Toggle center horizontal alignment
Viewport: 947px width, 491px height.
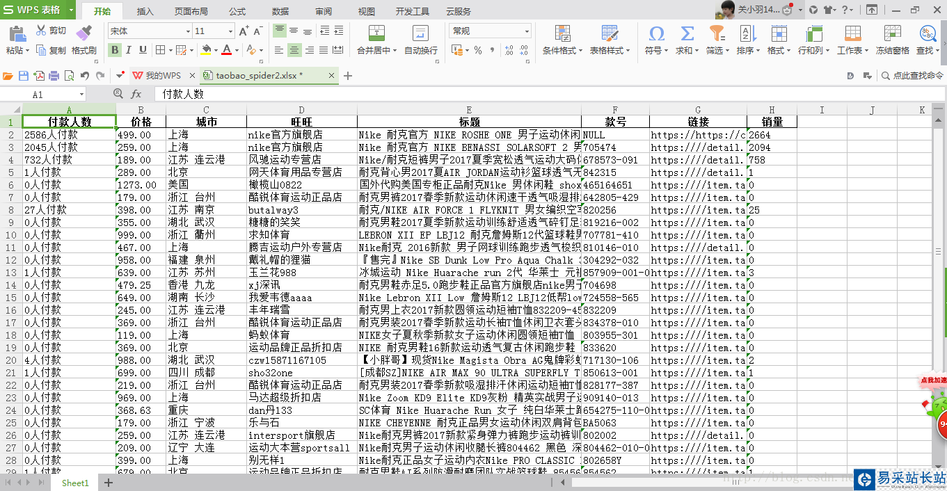point(294,50)
